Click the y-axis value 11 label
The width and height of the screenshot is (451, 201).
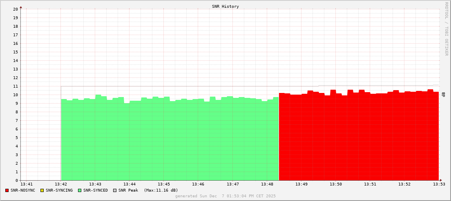click(x=16, y=86)
